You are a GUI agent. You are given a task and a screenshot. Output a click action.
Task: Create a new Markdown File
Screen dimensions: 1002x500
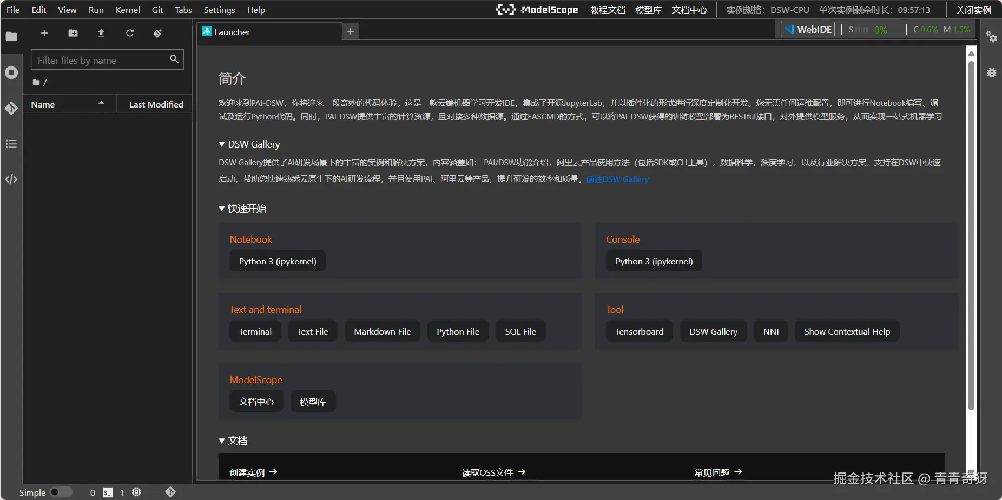pyautogui.click(x=383, y=331)
